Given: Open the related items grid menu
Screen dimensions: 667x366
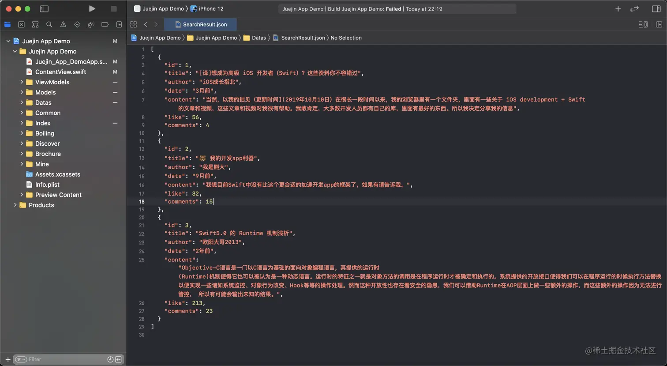Looking at the screenshot, I should click(134, 24).
